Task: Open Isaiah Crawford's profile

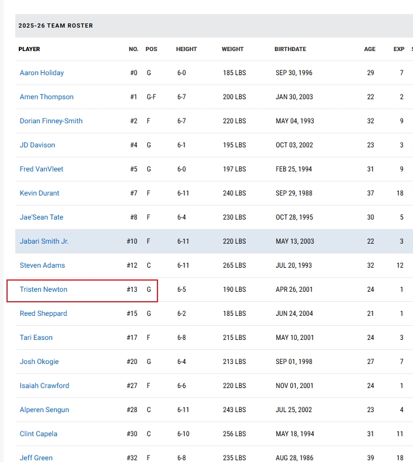Action: pos(45,386)
